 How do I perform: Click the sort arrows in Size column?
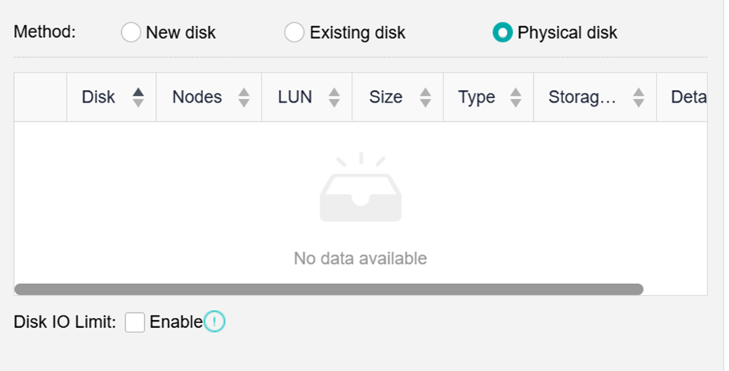point(425,97)
